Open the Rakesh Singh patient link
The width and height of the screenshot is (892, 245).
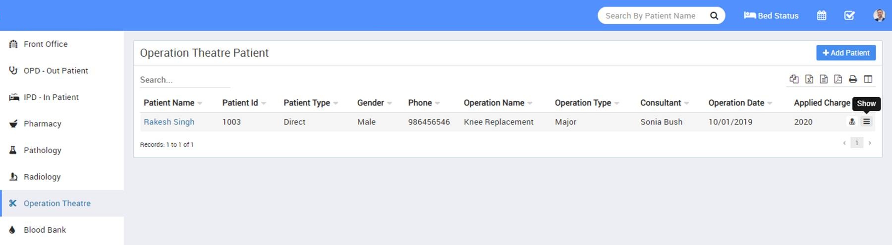point(169,122)
